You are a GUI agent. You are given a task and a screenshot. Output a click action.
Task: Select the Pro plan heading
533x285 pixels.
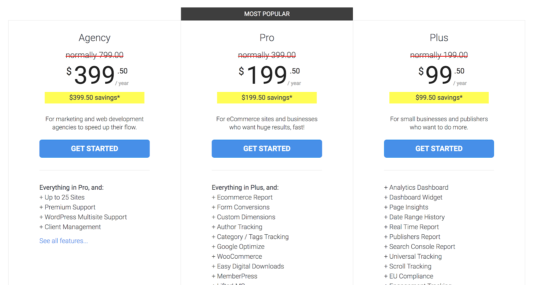(x=266, y=38)
